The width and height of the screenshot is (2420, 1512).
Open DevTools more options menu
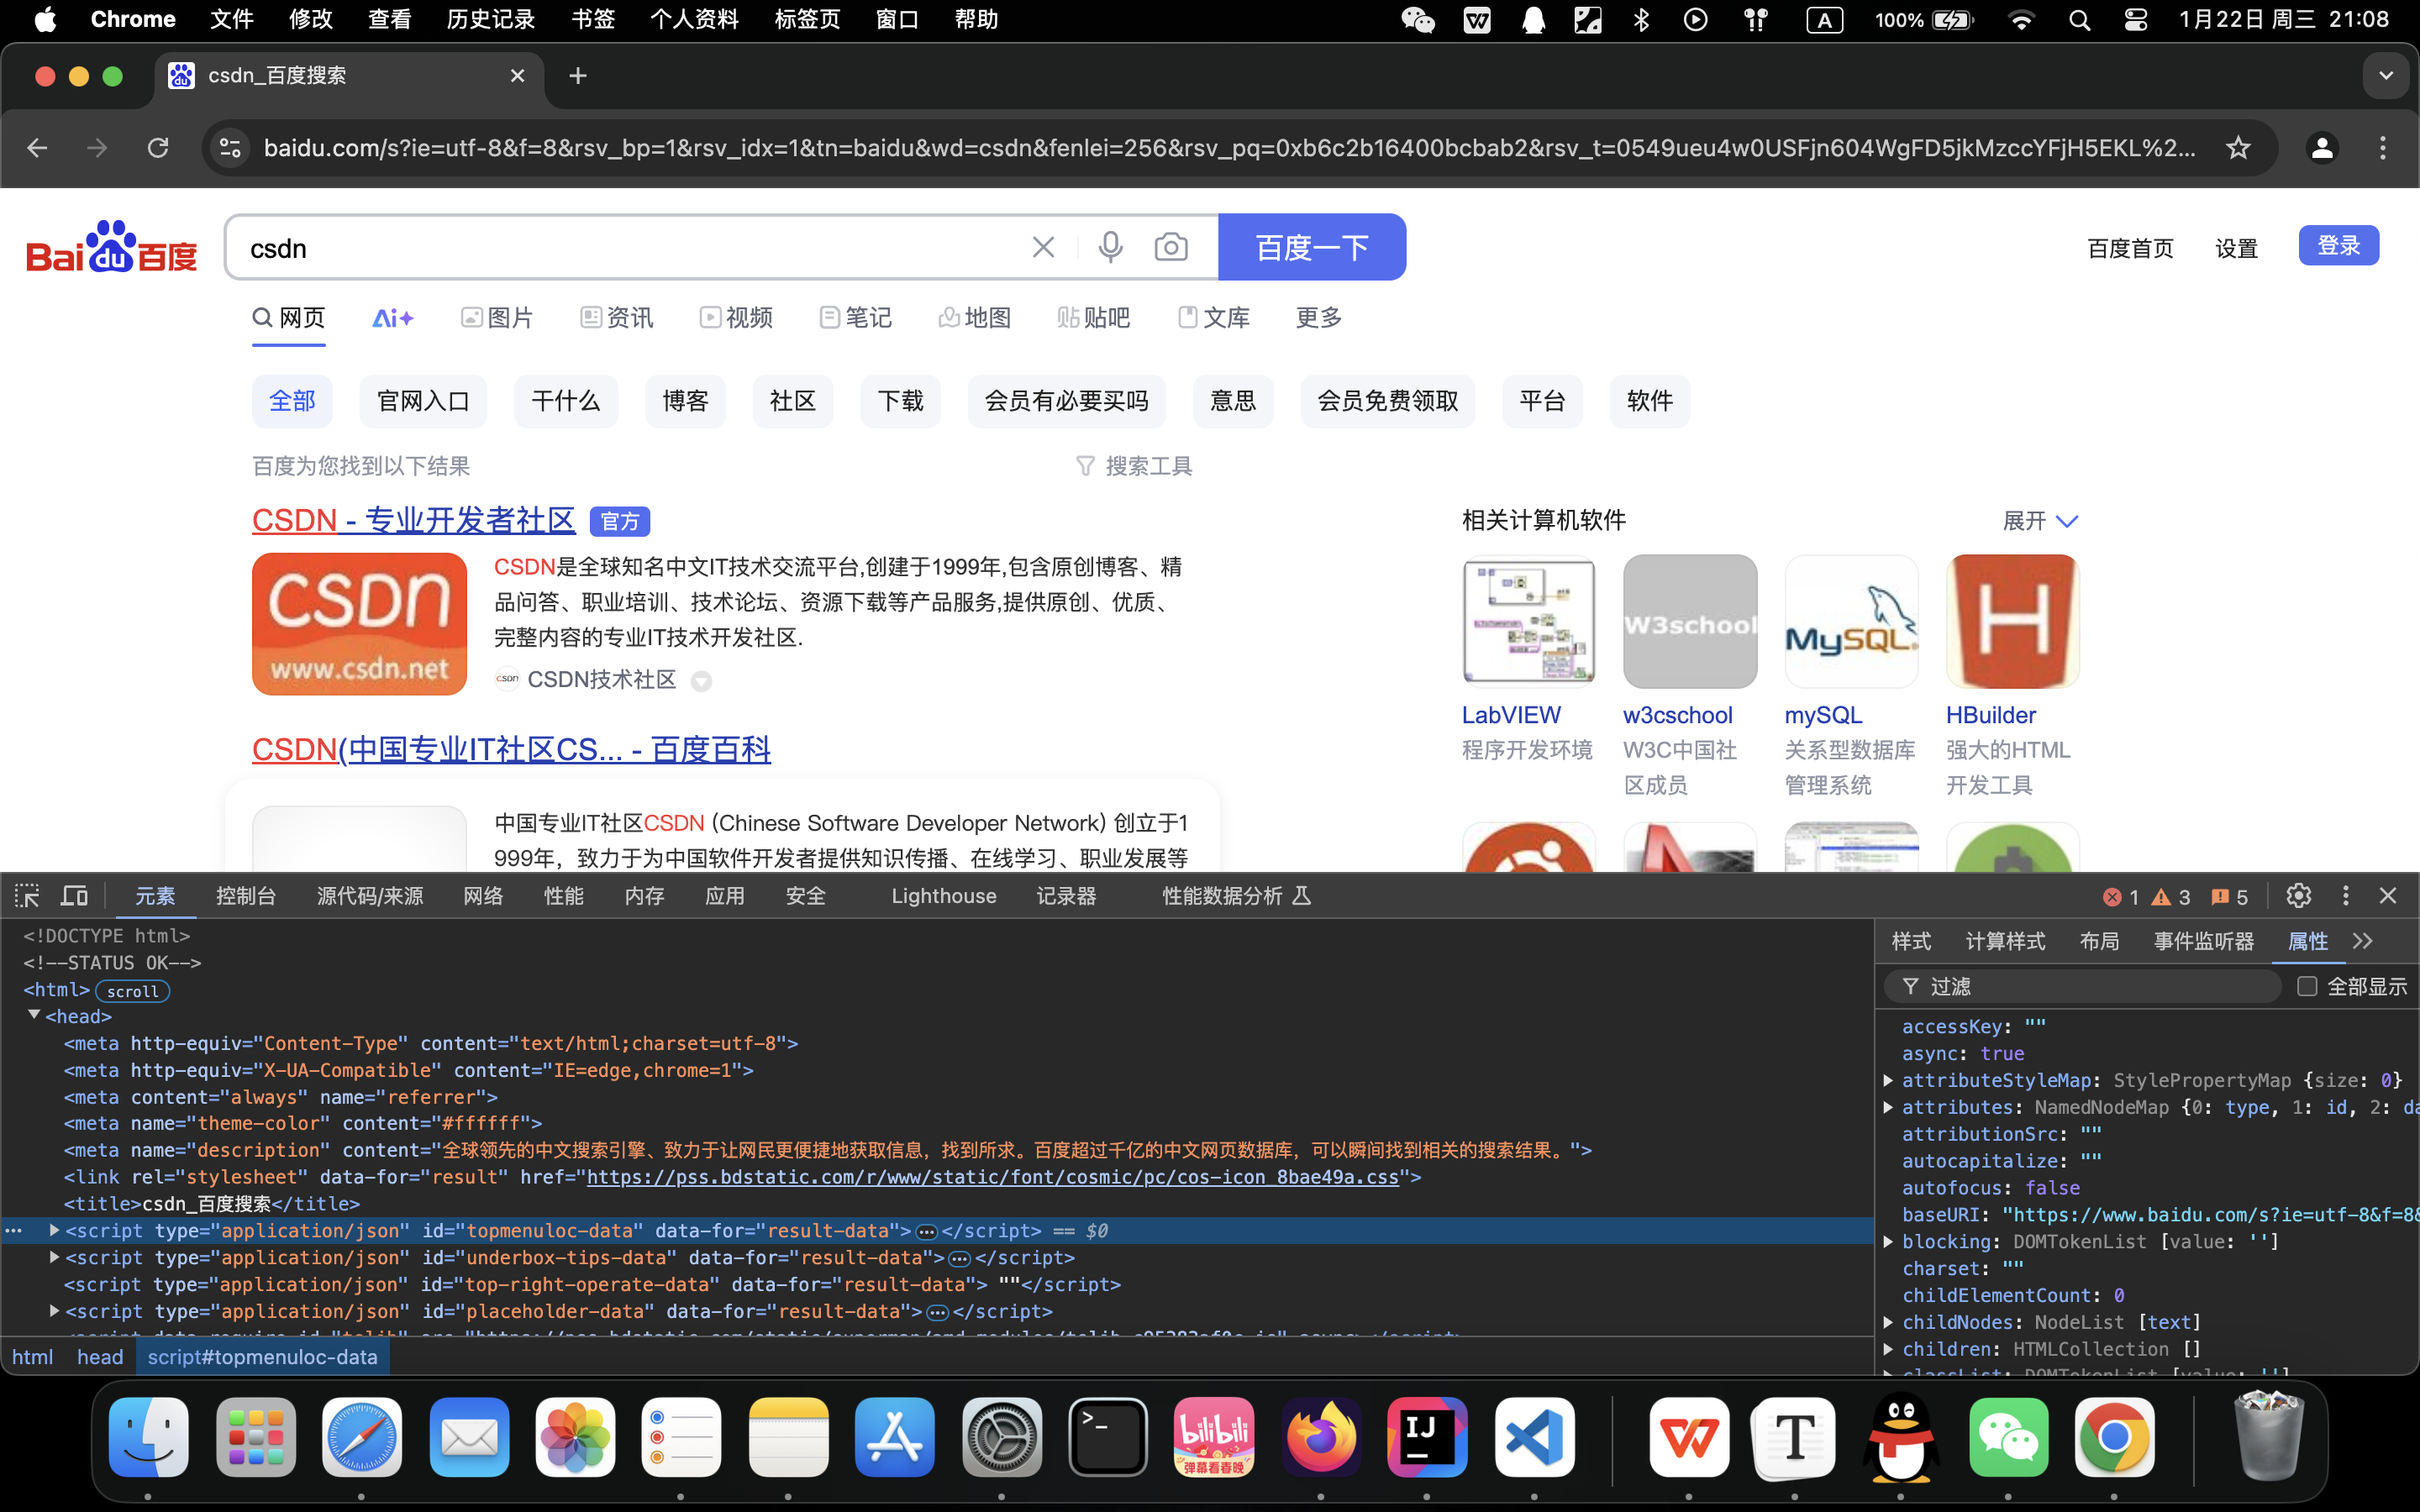coord(2345,896)
